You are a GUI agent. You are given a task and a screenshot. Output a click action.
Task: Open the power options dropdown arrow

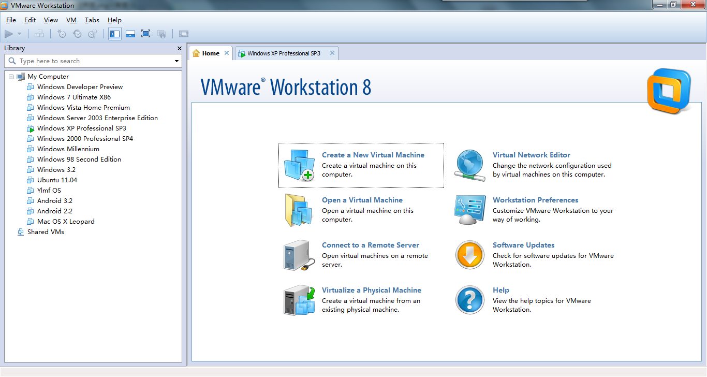[x=20, y=34]
